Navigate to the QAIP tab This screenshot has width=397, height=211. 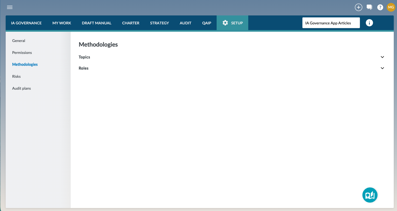click(207, 23)
